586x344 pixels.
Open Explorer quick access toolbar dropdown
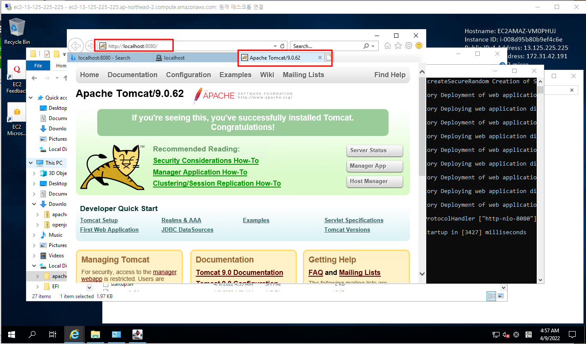tap(64, 54)
